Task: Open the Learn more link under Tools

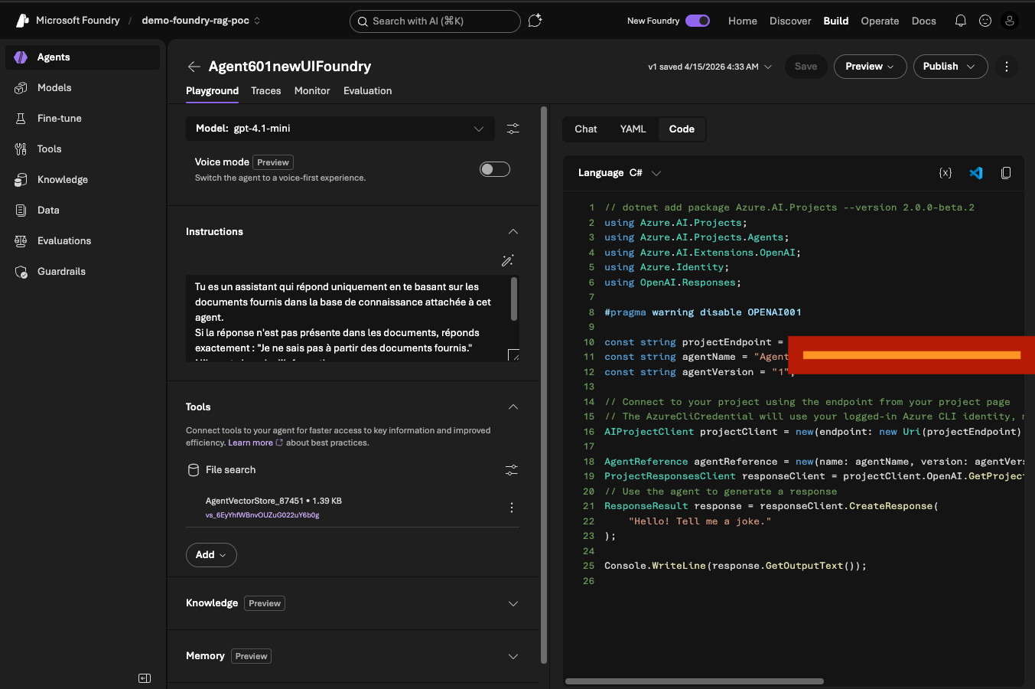Action: (x=249, y=441)
